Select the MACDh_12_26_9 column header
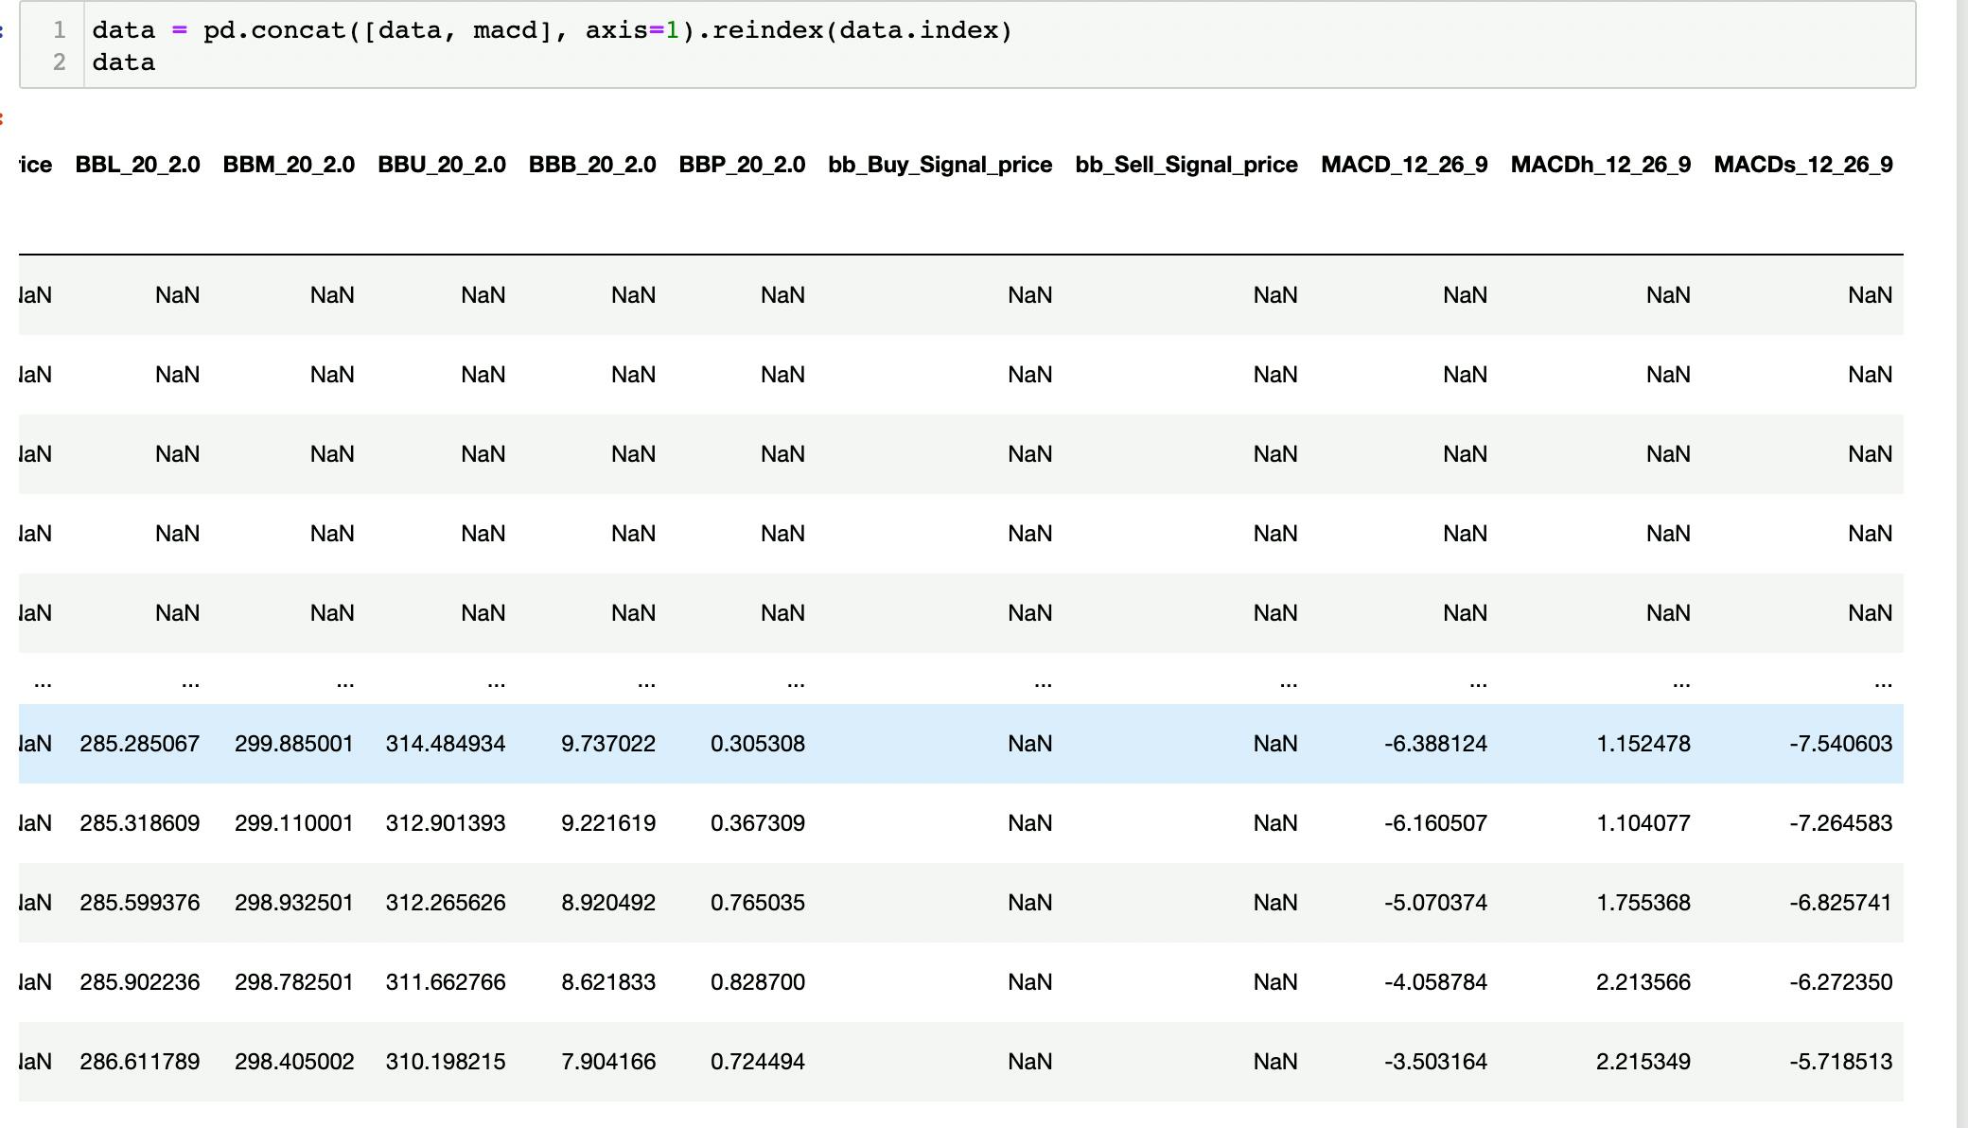 pos(1601,165)
